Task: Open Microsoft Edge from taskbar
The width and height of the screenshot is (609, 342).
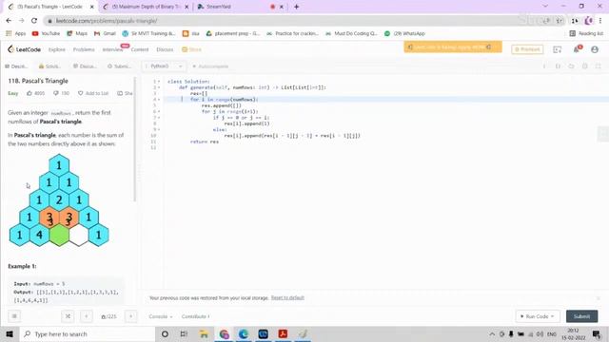Action: (x=244, y=333)
